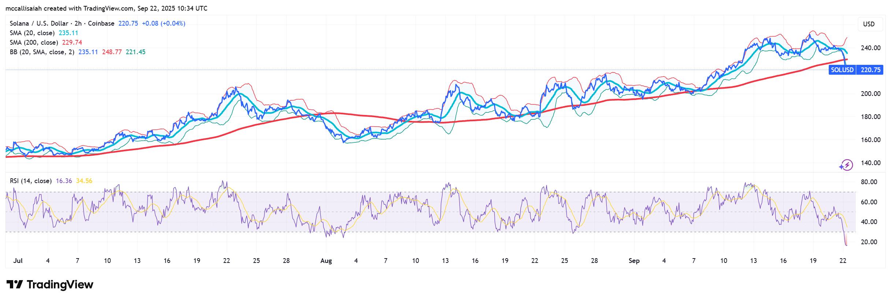The height and width of the screenshot is (301, 891).
Task: Click the Aug label on time axis
Action: [326, 261]
